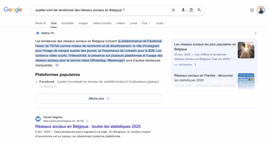269x144 pixels.
Task: Open Google Lens image search icon
Action: [191, 10]
